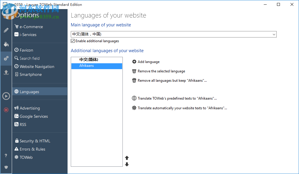Click the plus icon next to Add language

tap(134, 62)
